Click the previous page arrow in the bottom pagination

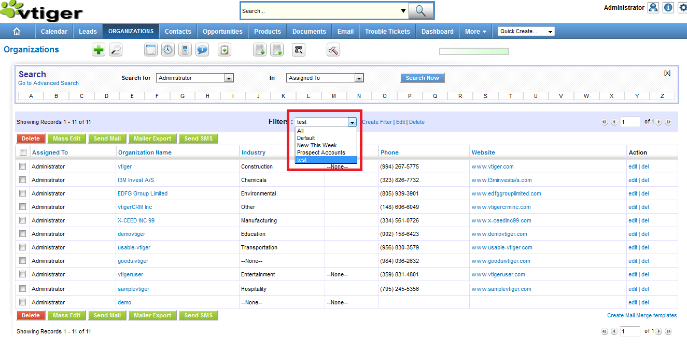[x=614, y=331]
